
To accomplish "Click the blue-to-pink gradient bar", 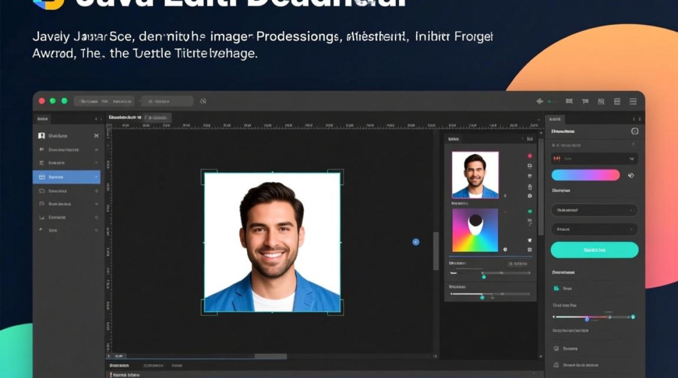I will [585, 175].
